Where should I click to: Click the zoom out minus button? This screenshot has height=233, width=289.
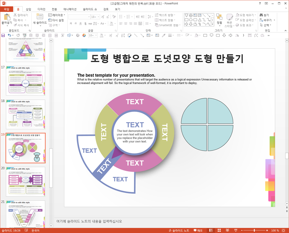click(x=242, y=230)
